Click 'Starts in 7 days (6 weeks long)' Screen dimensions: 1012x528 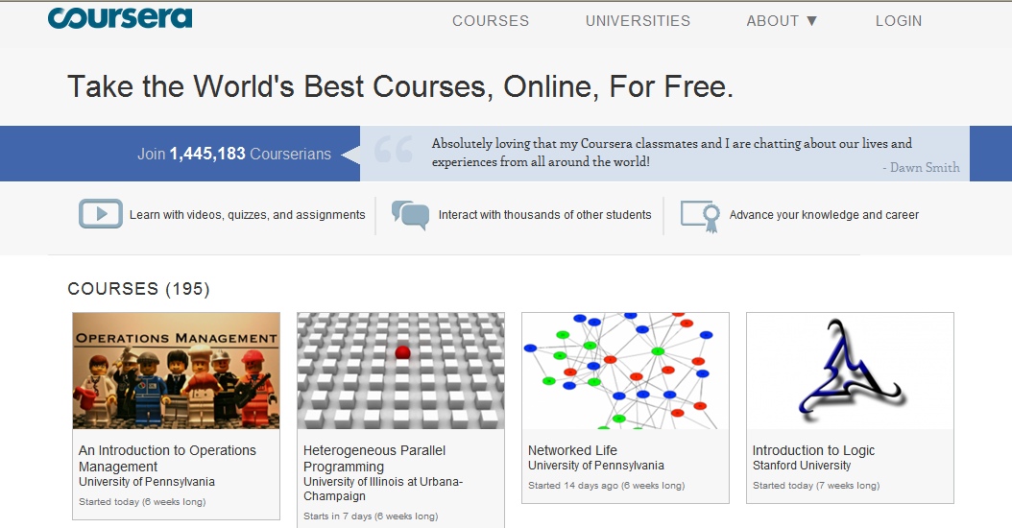(371, 516)
